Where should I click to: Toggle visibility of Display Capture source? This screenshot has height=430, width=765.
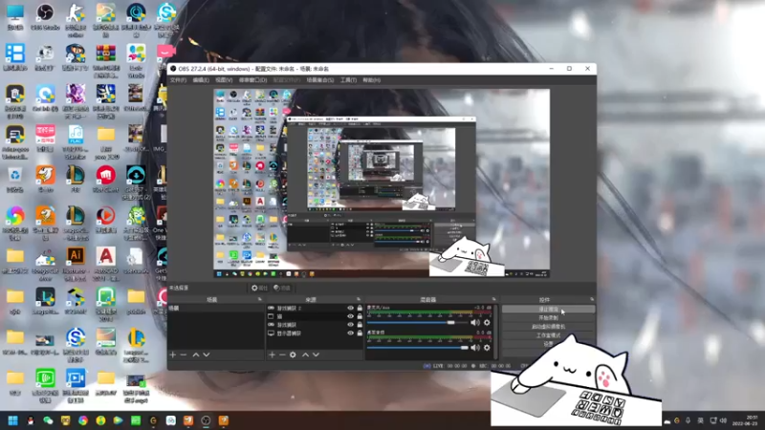[350, 333]
